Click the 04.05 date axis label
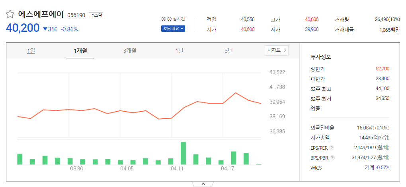The width and height of the screenshot is (406, 187). tap(127, 168)
